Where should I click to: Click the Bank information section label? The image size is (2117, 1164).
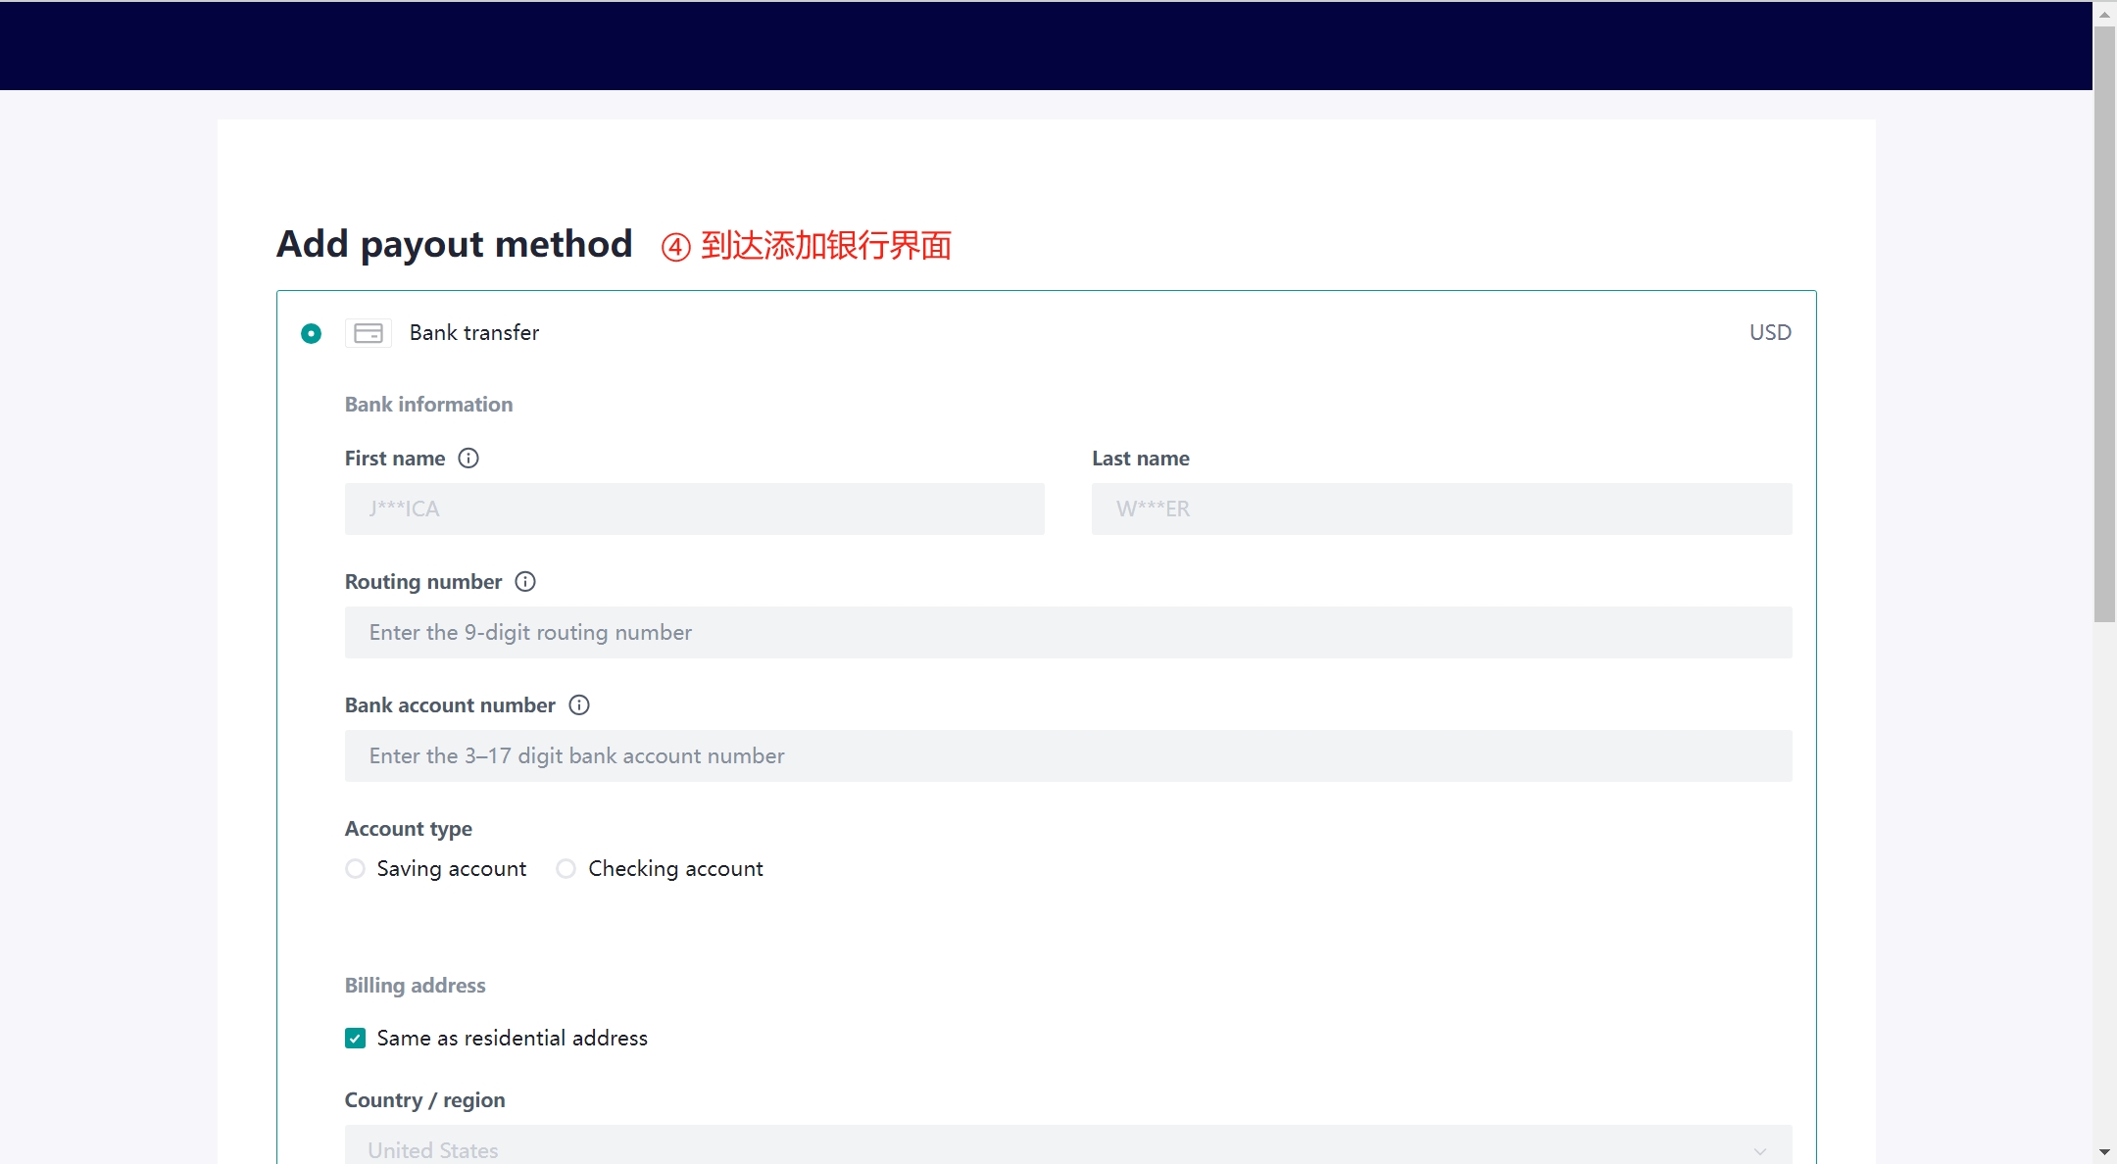pos(428,404)
